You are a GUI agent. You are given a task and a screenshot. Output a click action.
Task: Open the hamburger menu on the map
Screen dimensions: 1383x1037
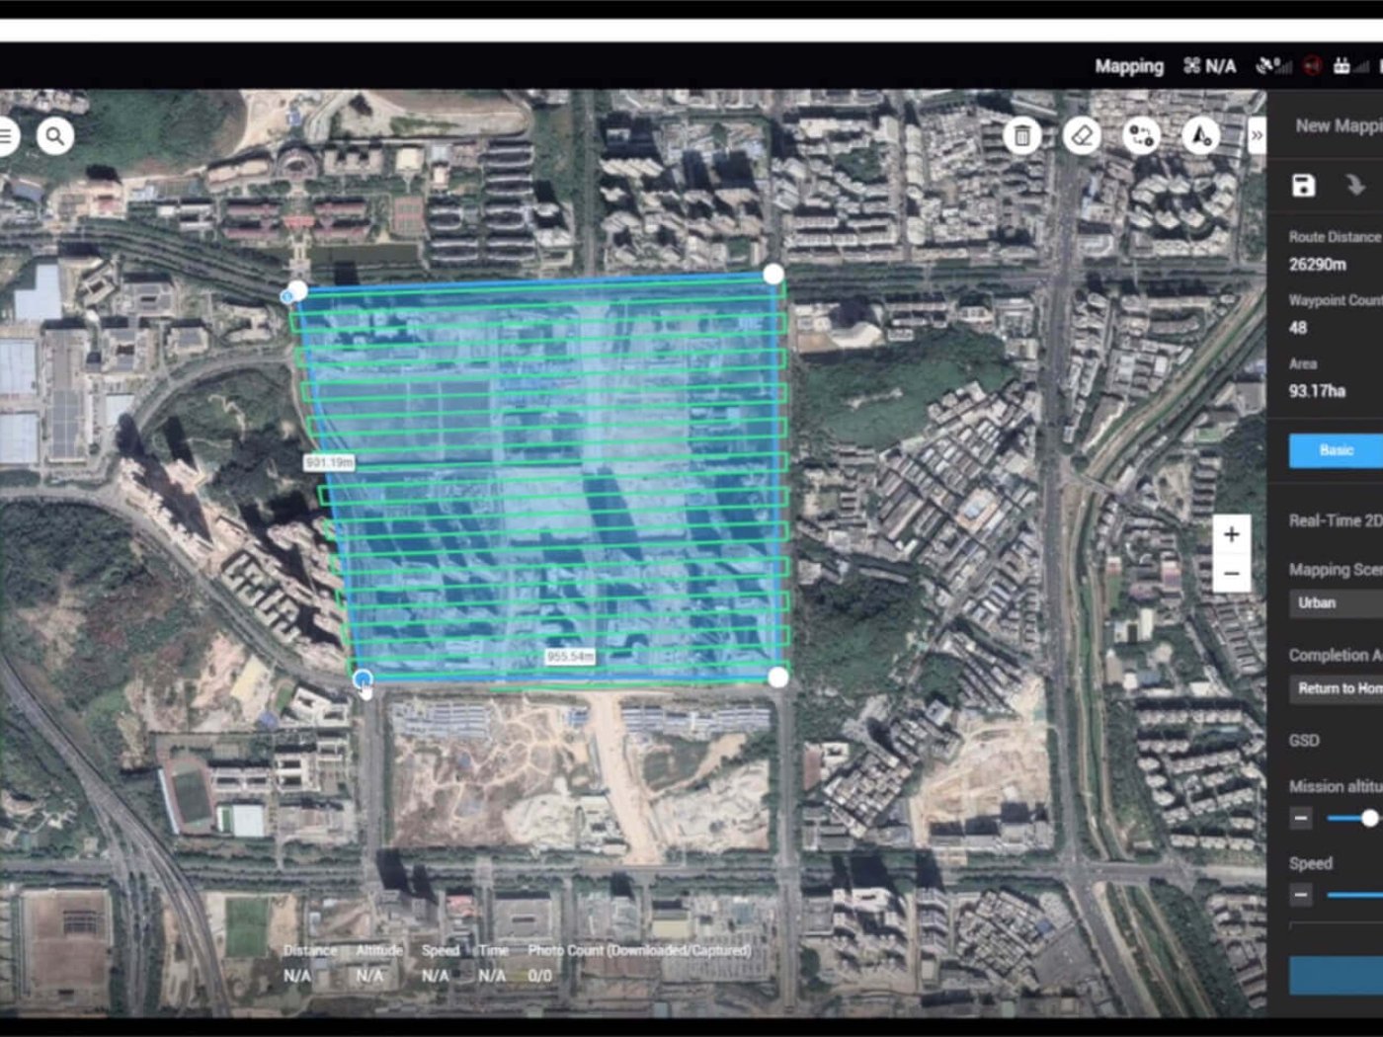click(x=6, y=135)
